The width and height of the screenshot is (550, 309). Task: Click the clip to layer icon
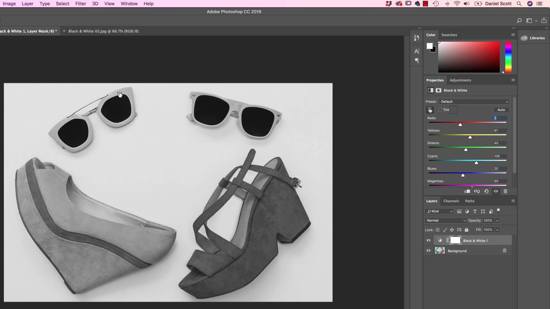[x=467, y=191]
